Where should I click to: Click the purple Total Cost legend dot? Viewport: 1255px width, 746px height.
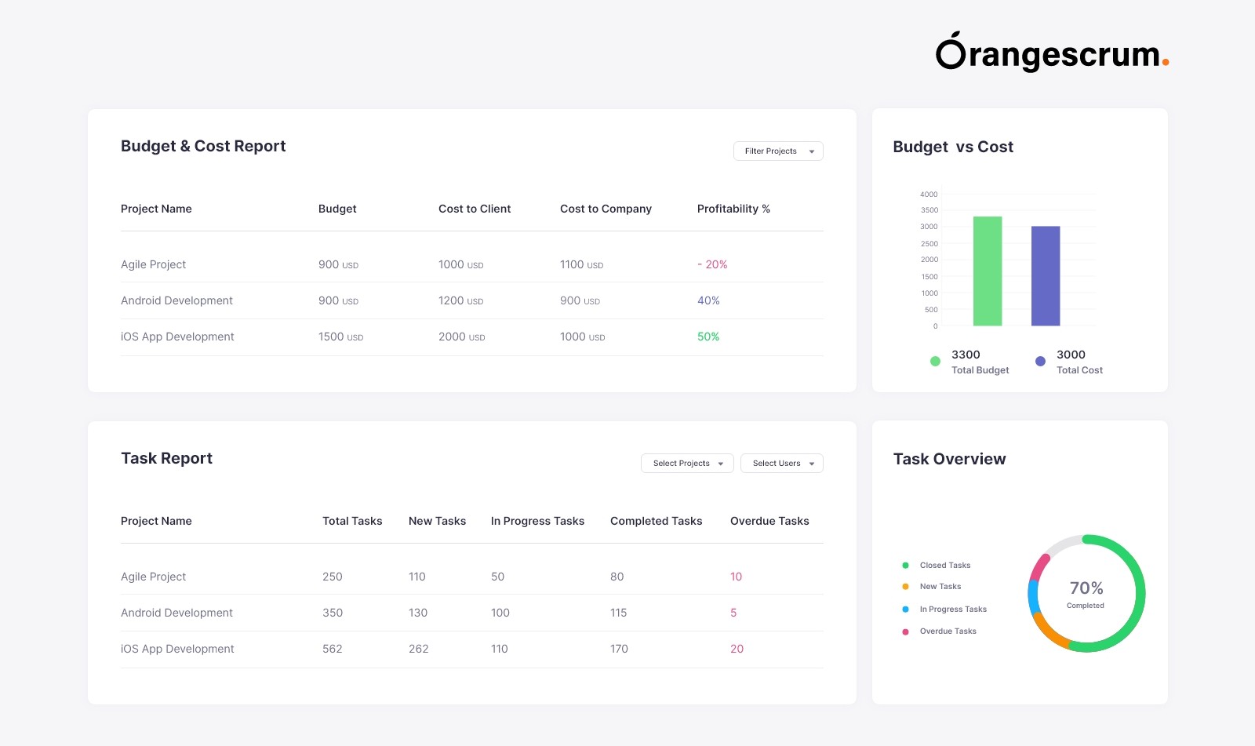(1040, 362)
